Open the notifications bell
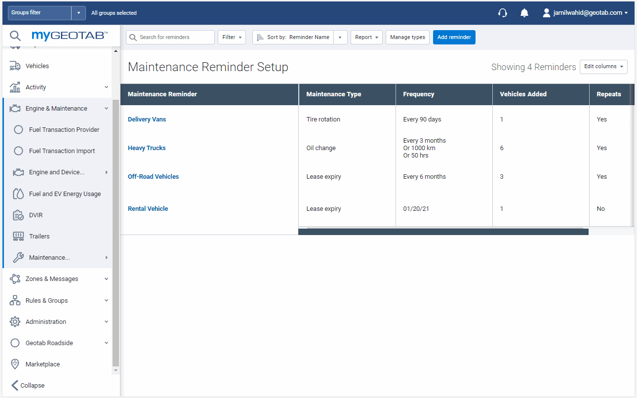The height and width of the screenshot is (398, 637). pos(524,13)
